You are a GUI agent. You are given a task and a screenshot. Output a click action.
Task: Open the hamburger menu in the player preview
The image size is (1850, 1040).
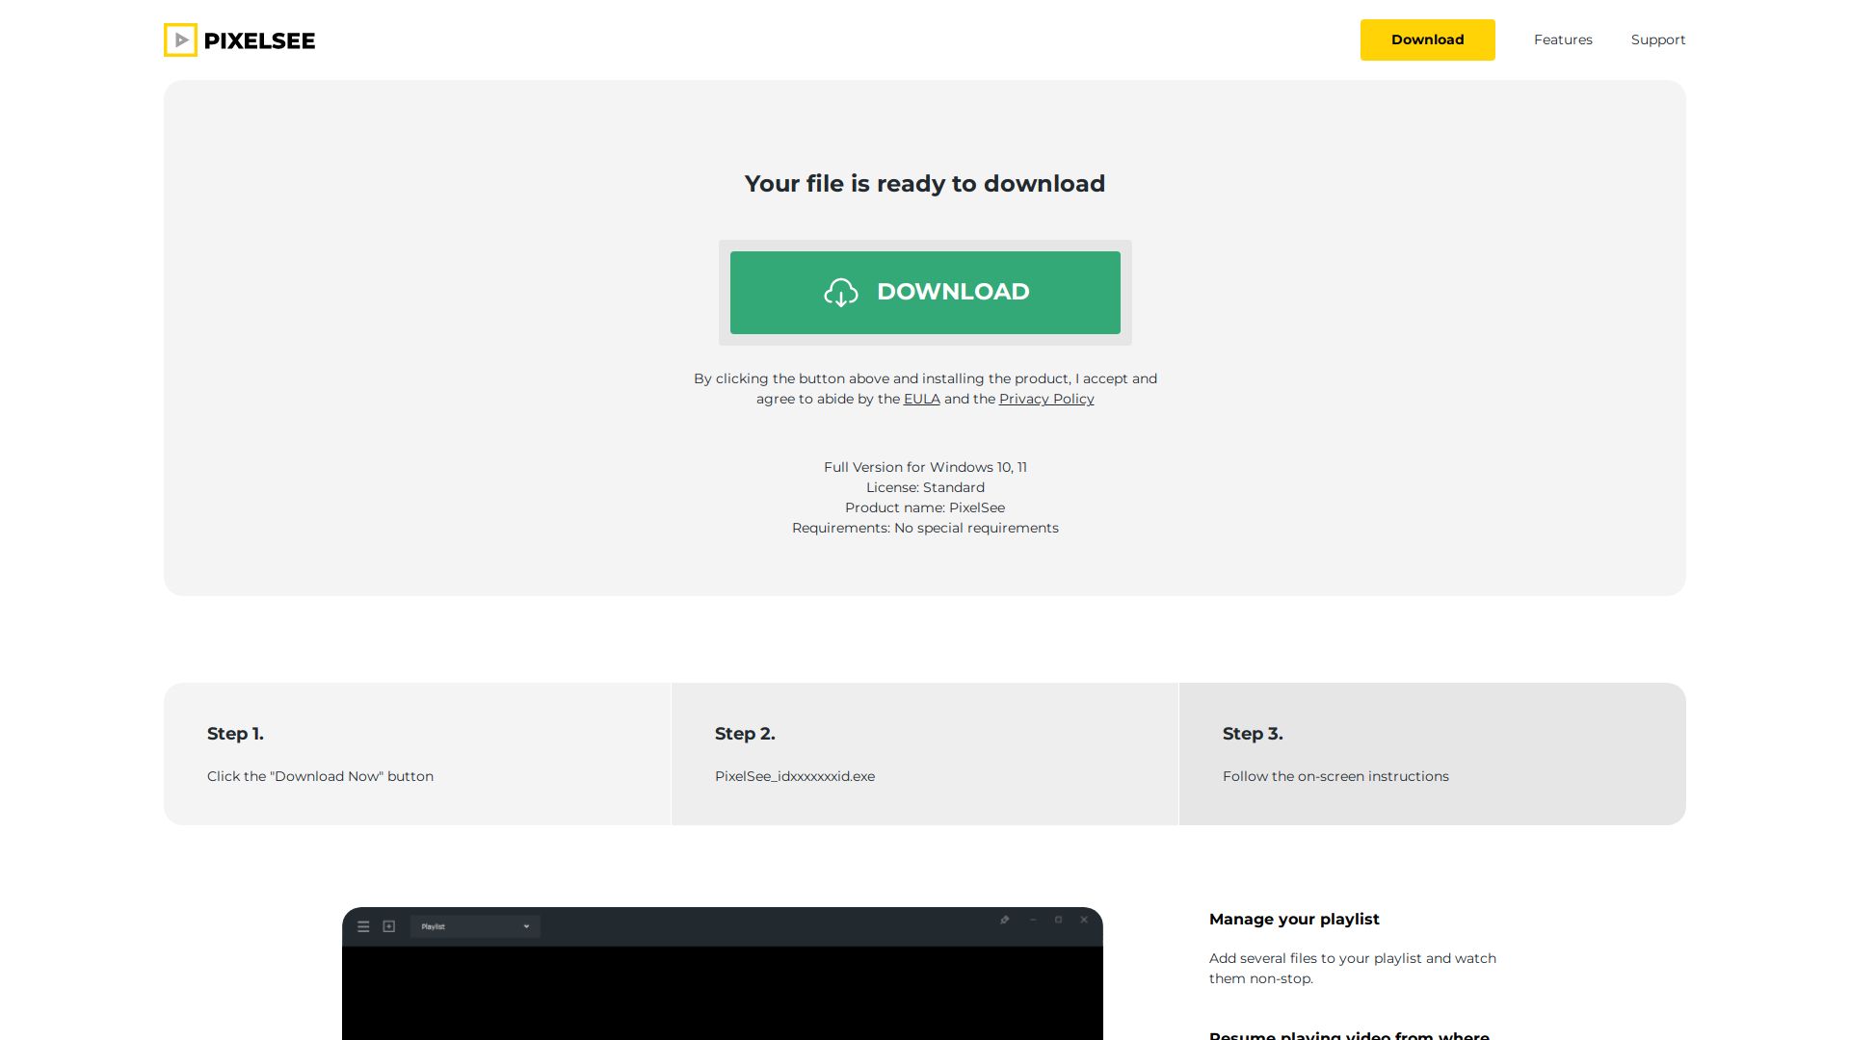tap(363, 926)
